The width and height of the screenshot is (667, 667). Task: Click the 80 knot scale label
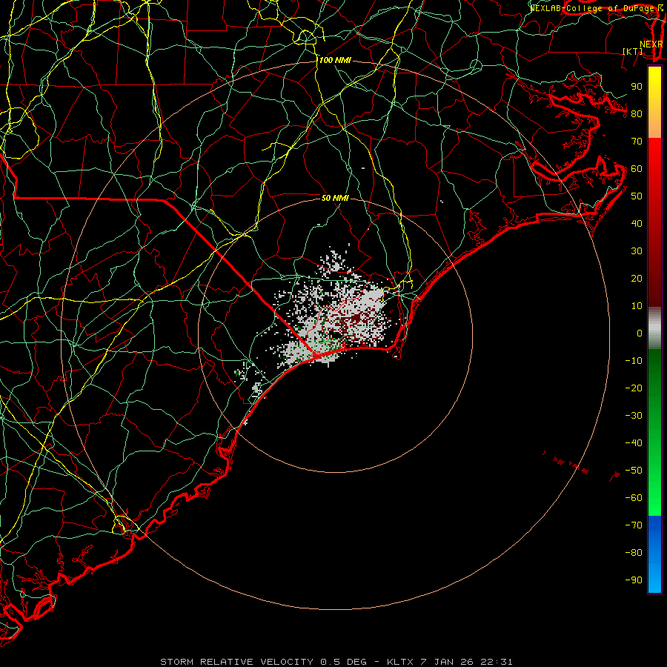click(637, 114)
